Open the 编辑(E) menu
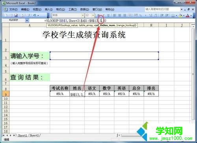 25,9
